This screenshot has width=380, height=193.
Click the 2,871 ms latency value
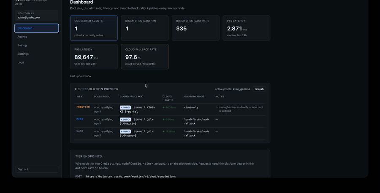pyautogui.click(x=237, y=29)
